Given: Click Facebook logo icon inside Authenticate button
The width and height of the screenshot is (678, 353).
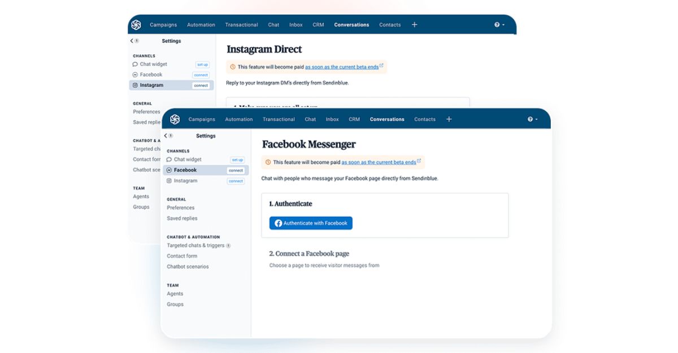Looking at the screenshot, I should point(278,223).
